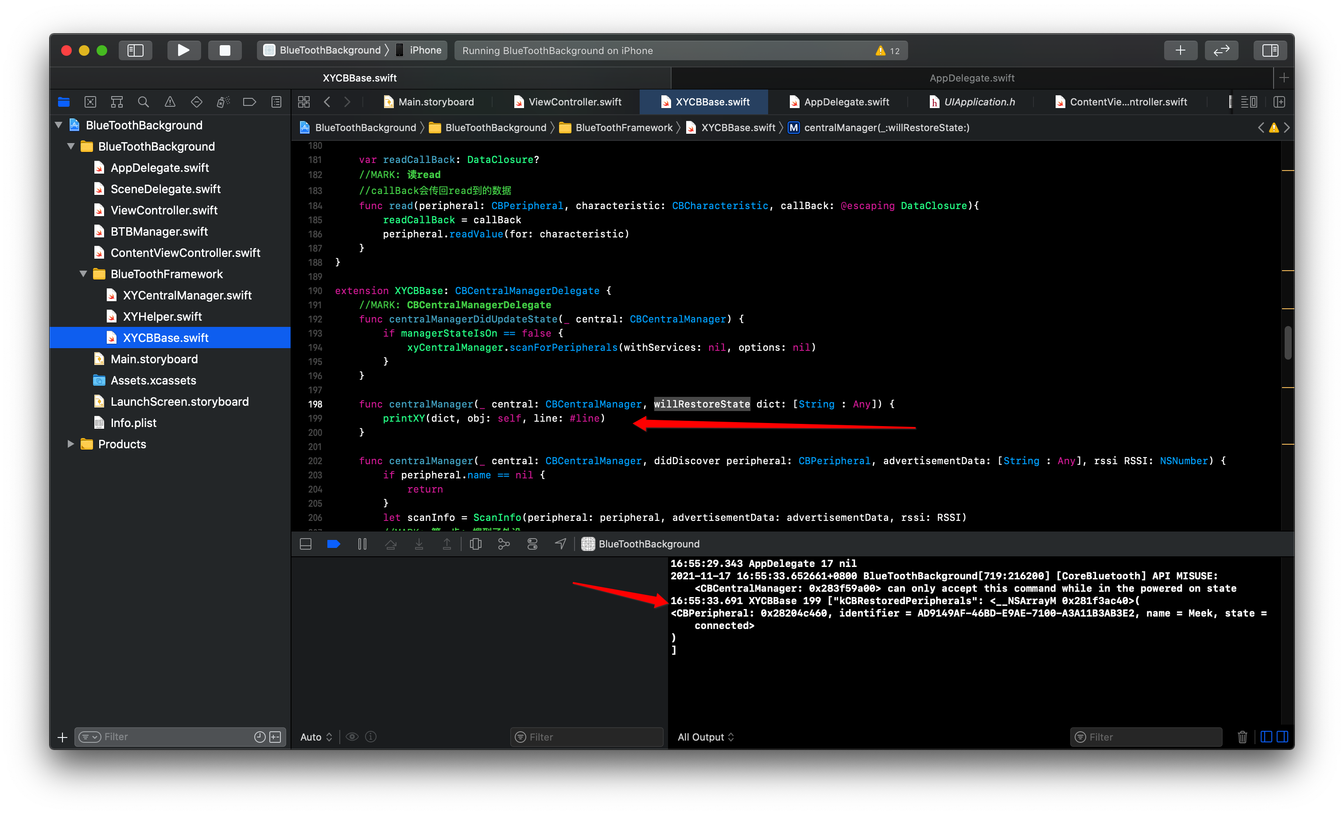Toggle the inspectors panel on right
Image resolution: width=1344 pixels, height=815 pixels.
pos(1270,50)
